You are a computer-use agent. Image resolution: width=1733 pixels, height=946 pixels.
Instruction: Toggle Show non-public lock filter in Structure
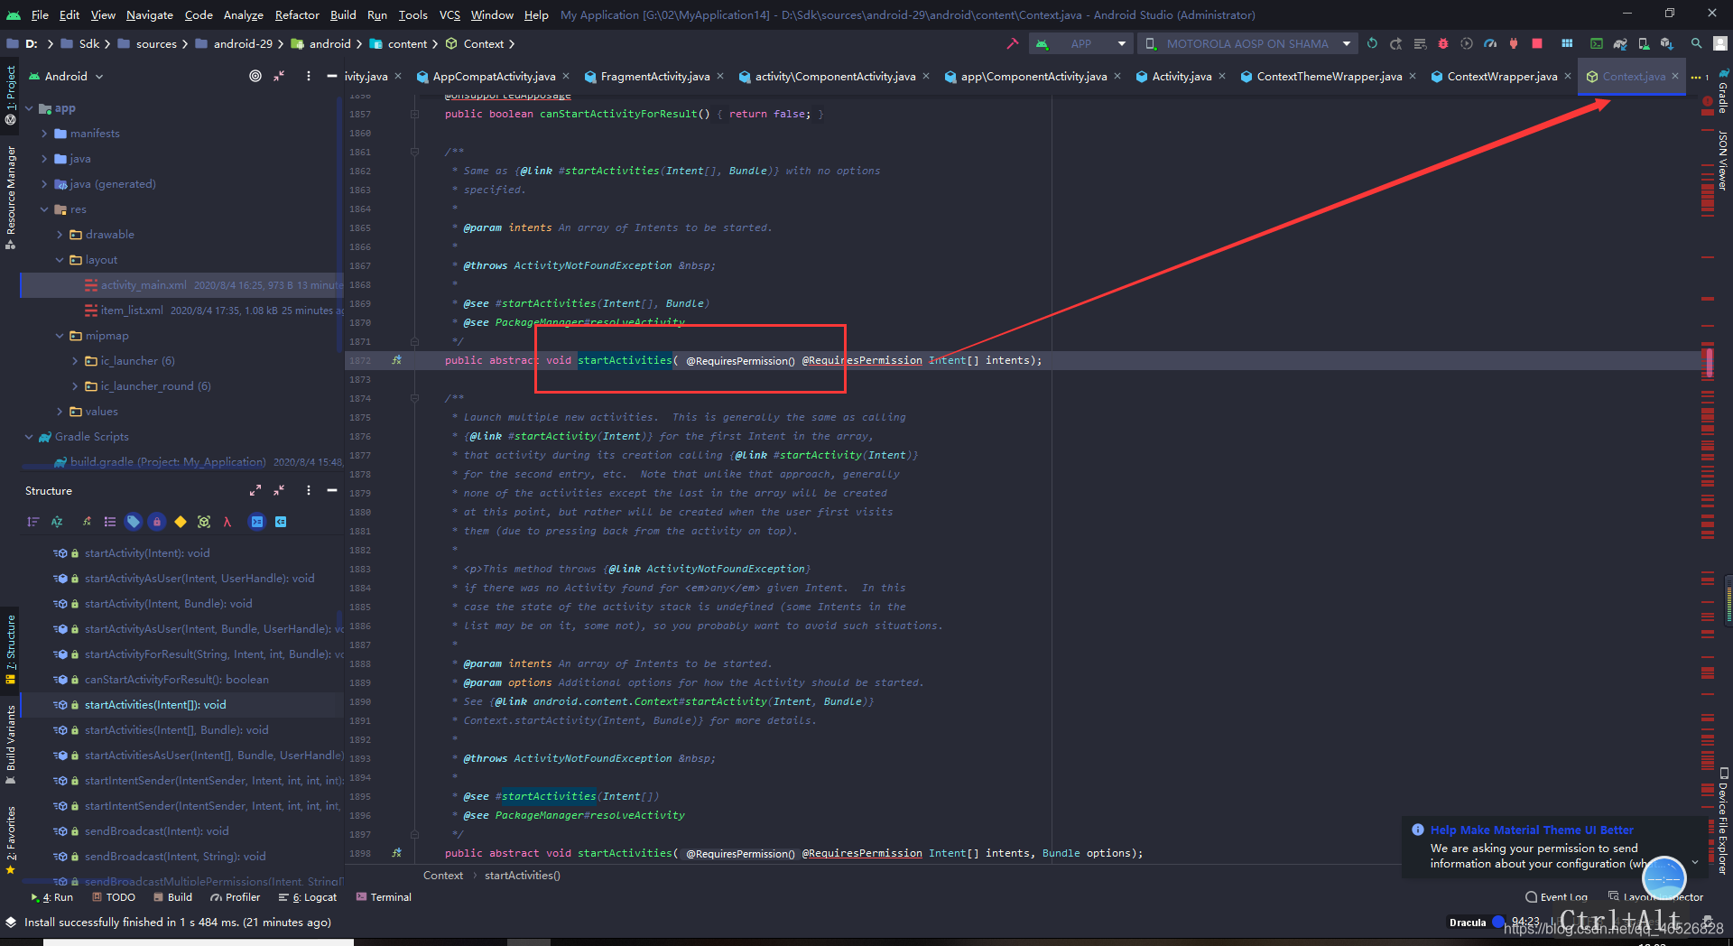coord(157,522)
